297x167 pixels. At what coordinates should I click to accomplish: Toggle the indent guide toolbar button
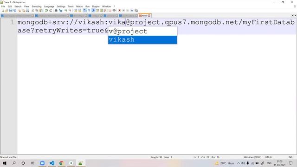coord(93,10)
